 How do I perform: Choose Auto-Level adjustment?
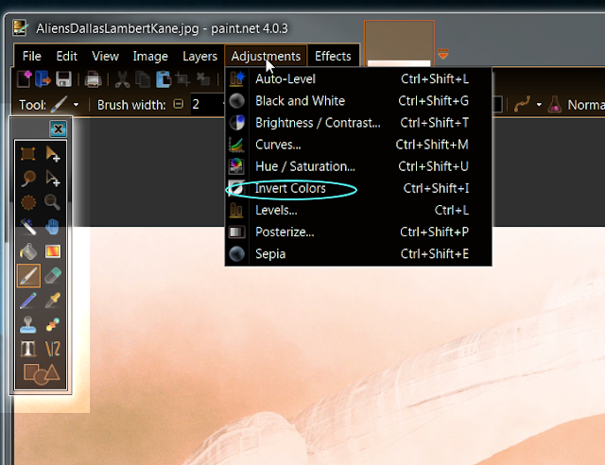(358, 79)
